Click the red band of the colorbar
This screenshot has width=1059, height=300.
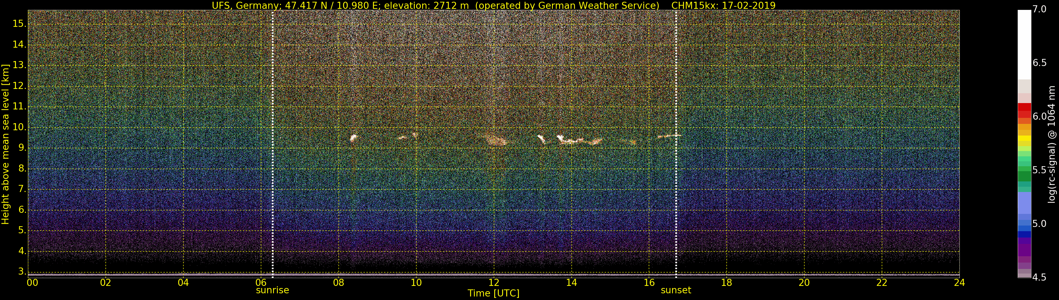pyautogui.click(x=1024, y=110)
